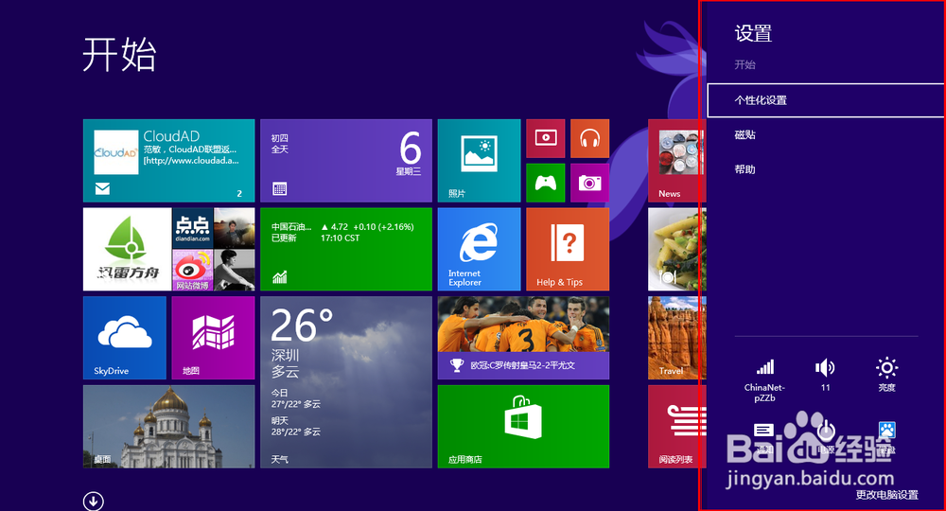Open the SkyDrive tile
The width and height of the screenshot is (946, 511).
pyautogui.click(x=124, y=338)
